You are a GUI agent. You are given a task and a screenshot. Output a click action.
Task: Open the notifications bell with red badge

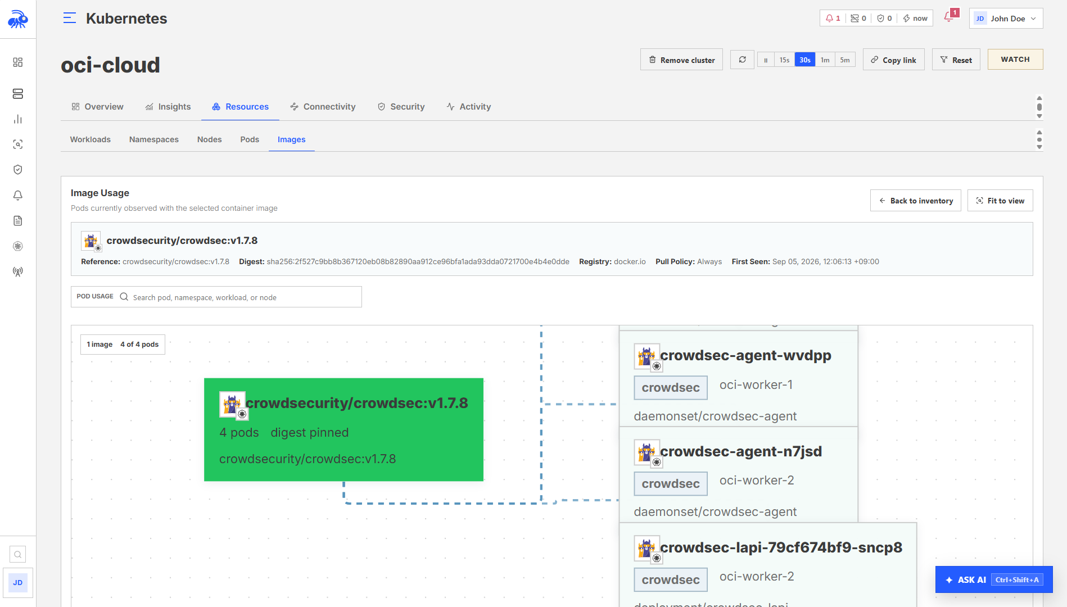pyautogui.click(x=950, y=17)
